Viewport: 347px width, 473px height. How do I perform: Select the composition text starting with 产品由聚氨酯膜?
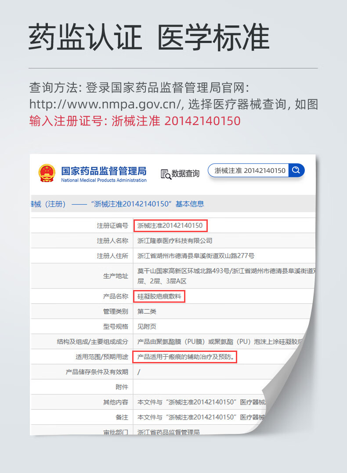220,342
